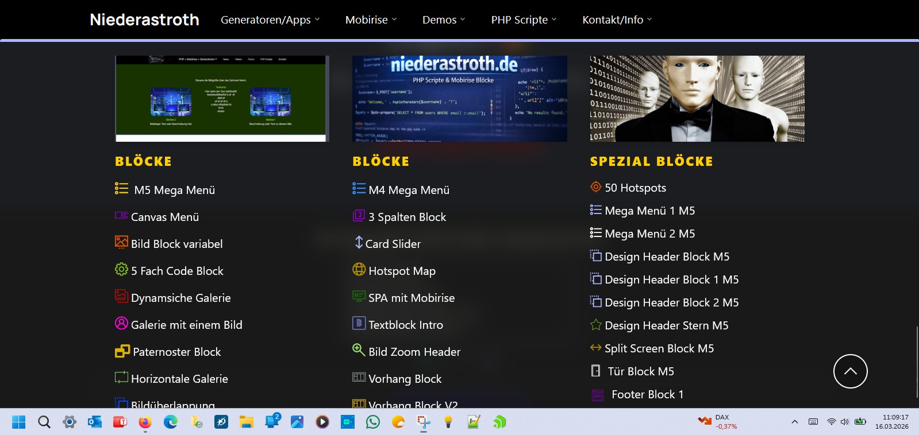Image resolution: width=919 pixels, height=435 pixels.
Task: Click the vertical arrows icon beside Card Slider
Action: pos(359,242)
